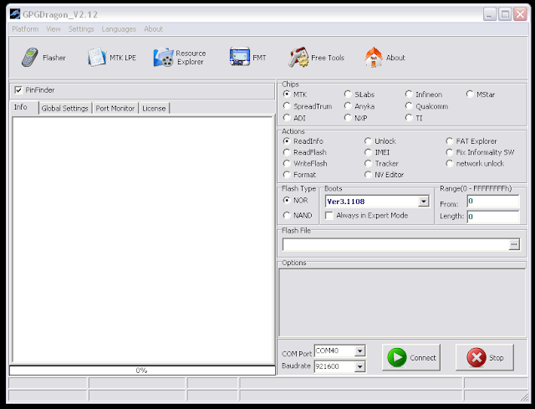Image resolution: width=535 pixels, height=409 pixels.
Task: Select the SpreadTrum chip option
Action: tap(287, 106)
